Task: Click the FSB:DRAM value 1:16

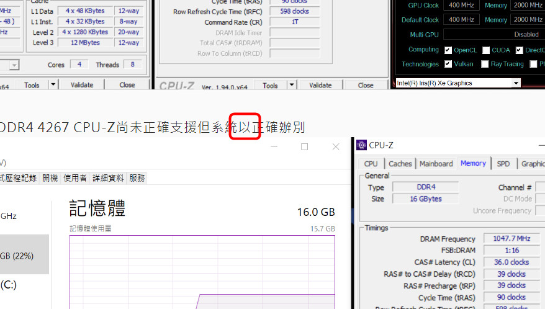Action: 511,250
